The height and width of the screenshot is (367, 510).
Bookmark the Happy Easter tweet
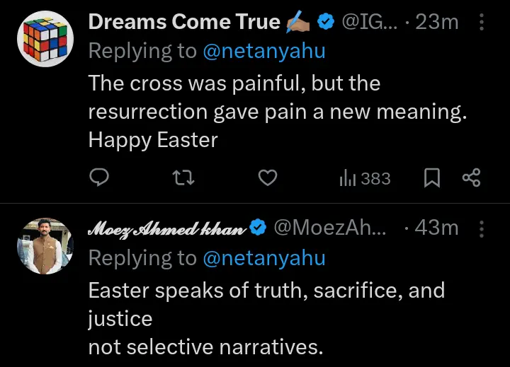pos(431,178)
